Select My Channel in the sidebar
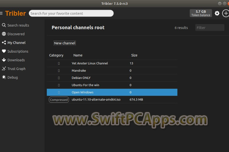 pos(17,43)
